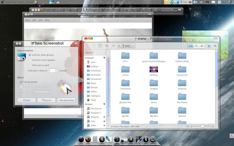The width and height of the screenshot is (234, 146).
Task: Click the Take Screenshot button
Action: coord(66,100)
